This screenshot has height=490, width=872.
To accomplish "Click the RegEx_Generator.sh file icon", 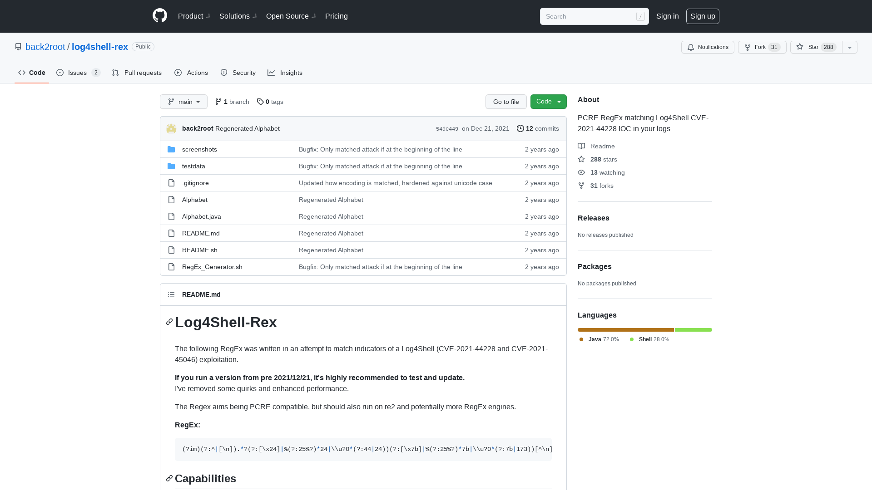I will [171, 267].
